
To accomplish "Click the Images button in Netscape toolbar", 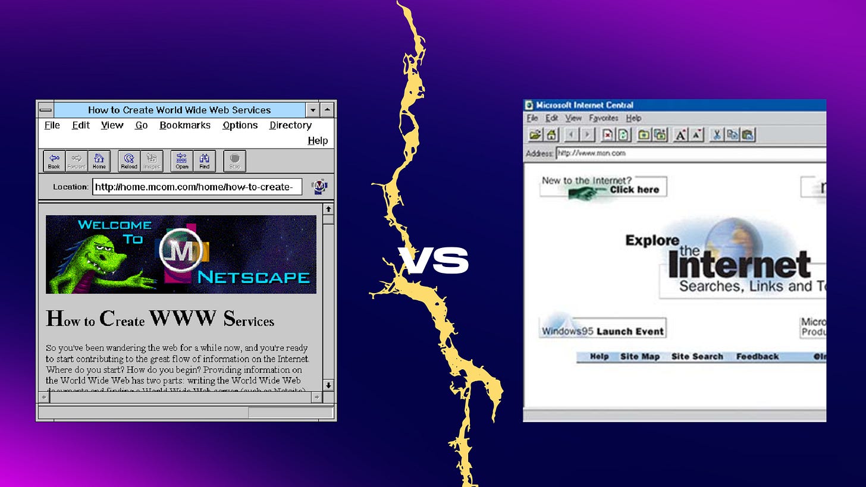I will point(152,161).
